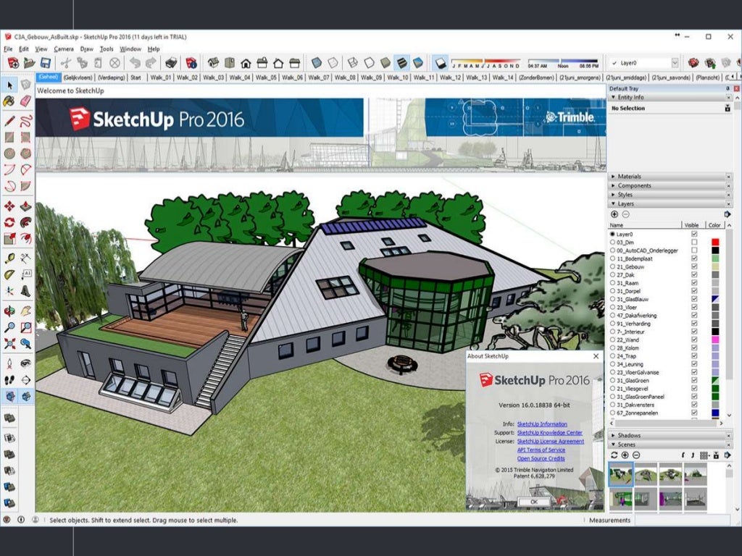Toggle the shadows display button
The image size is (742, 556).
[441, 63]
